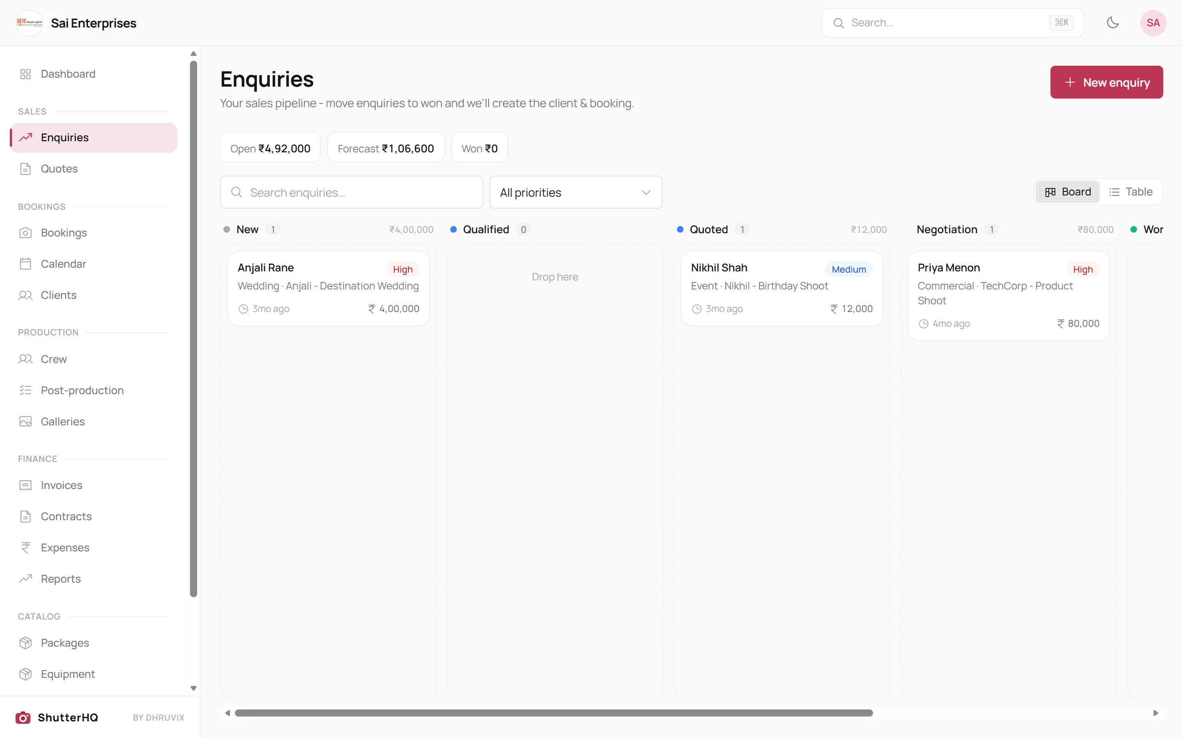Click the Post-production checklist icon

click(25, 390)
